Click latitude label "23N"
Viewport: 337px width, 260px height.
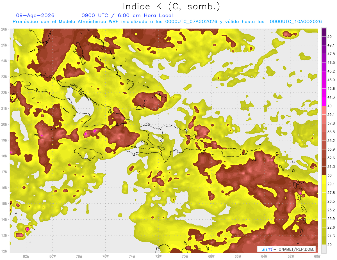pos(4,77)
